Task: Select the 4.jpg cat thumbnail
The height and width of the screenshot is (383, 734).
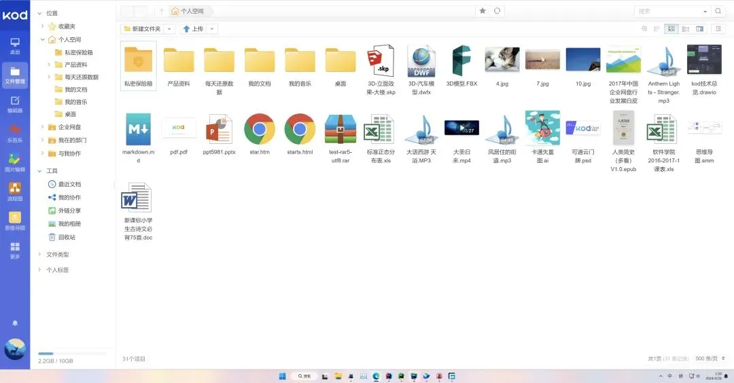Action: pyautogui.click(x=502, y=65)
